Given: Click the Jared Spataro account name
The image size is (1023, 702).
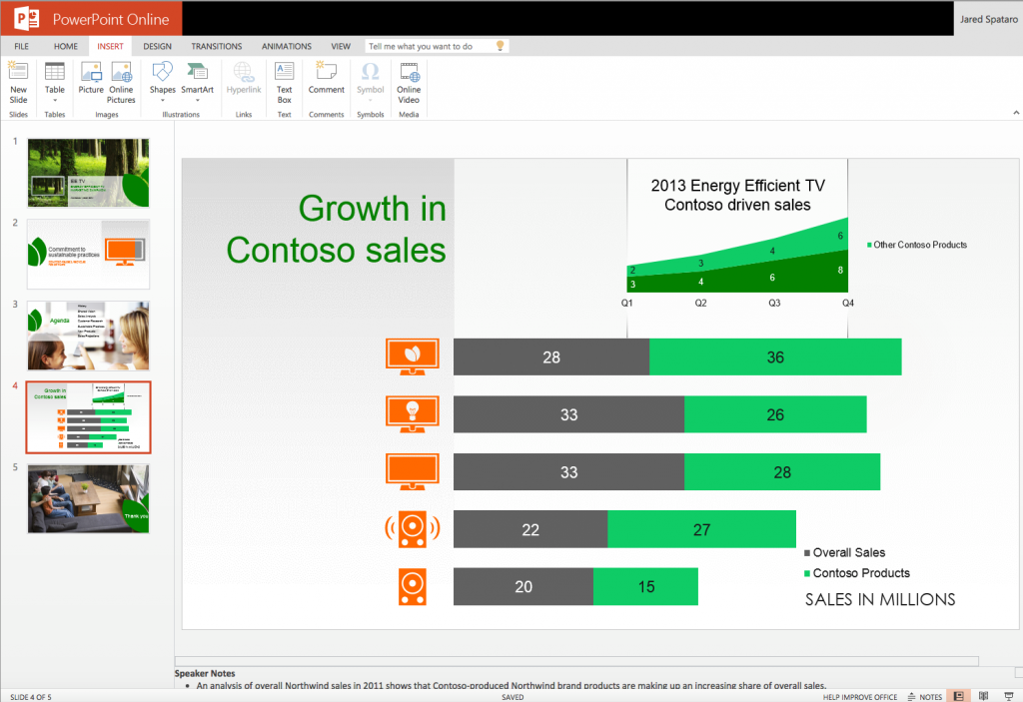Looking at the screenshot, I should tap(987, 18).
